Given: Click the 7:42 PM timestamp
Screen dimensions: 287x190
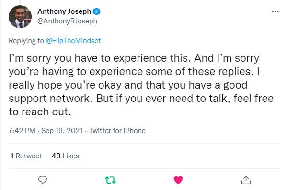Looking at the screenshot, I should tap(22, 131).
